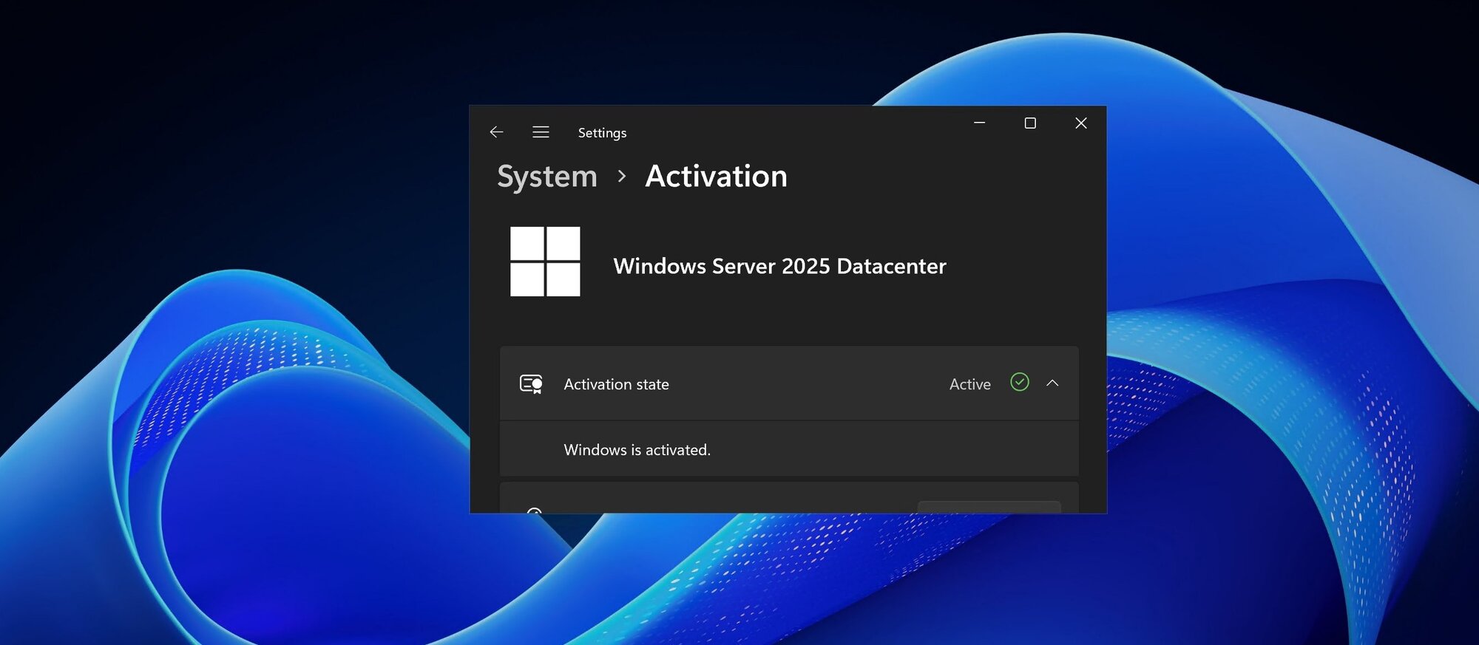This screenshot has width=1479, height=645.
Task: Click the green activation checkmark icon
Action: tap(1020, 382)
